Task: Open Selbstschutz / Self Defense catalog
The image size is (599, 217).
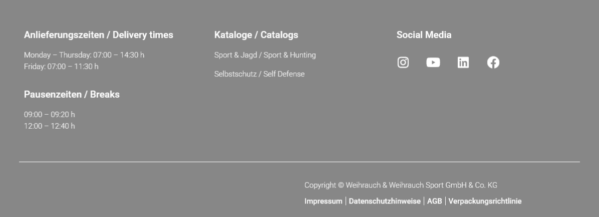Action: coord(259,74)
